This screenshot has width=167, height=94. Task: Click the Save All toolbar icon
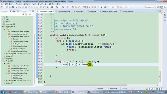(10, 7)
